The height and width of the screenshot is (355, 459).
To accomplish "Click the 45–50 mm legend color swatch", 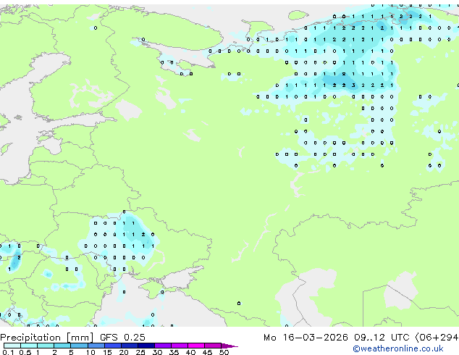I will click(213, 346).
